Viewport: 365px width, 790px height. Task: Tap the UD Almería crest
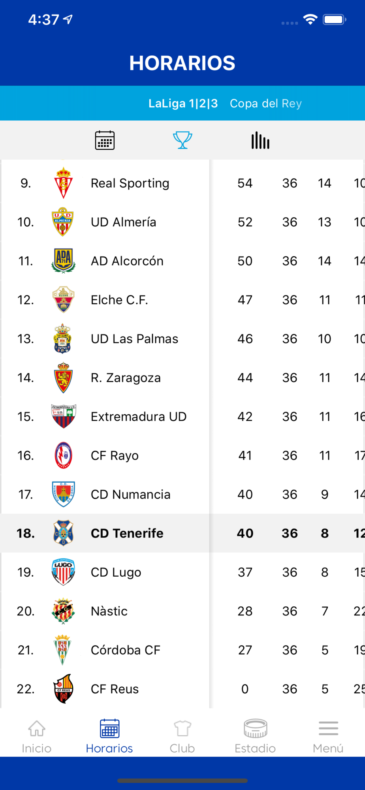(x=63, y=222)
